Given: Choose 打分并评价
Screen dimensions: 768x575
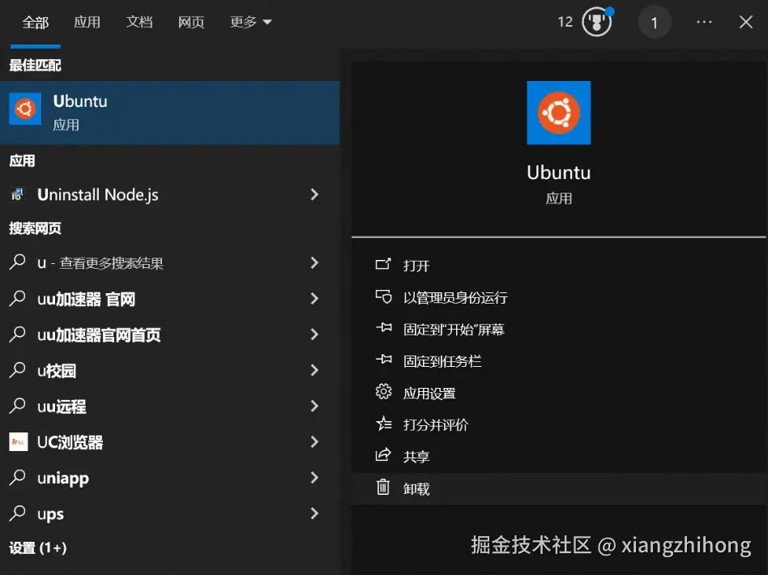Looking at the screenshot, I should 559,424.
